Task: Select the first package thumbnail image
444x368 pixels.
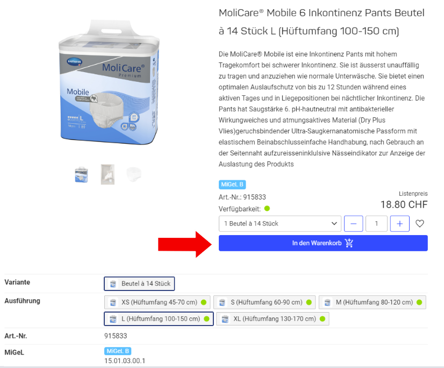Action: [x=82, y=174]
